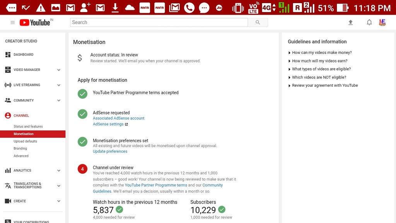Click the green check next to 10,229 subscribers
396x223 pixels.
(222, 209)
